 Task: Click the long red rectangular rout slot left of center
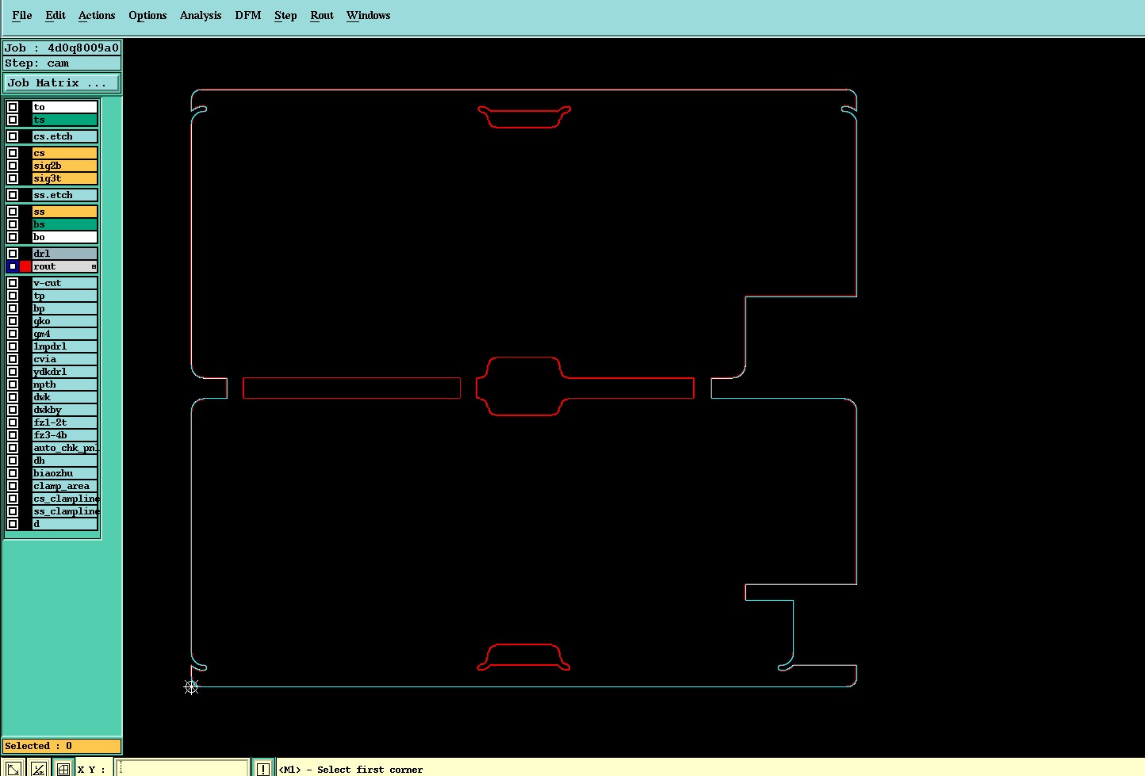point(351,388)
